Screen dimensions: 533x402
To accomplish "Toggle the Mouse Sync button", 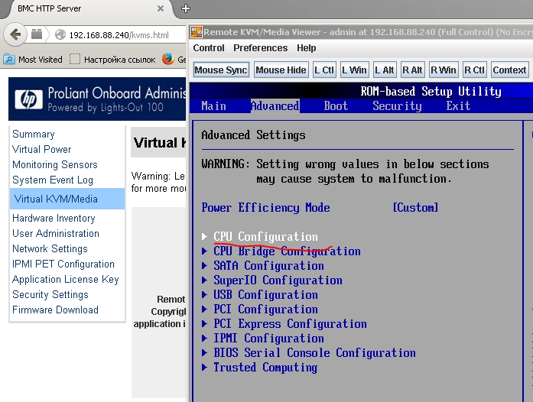I will coord(221,70).
